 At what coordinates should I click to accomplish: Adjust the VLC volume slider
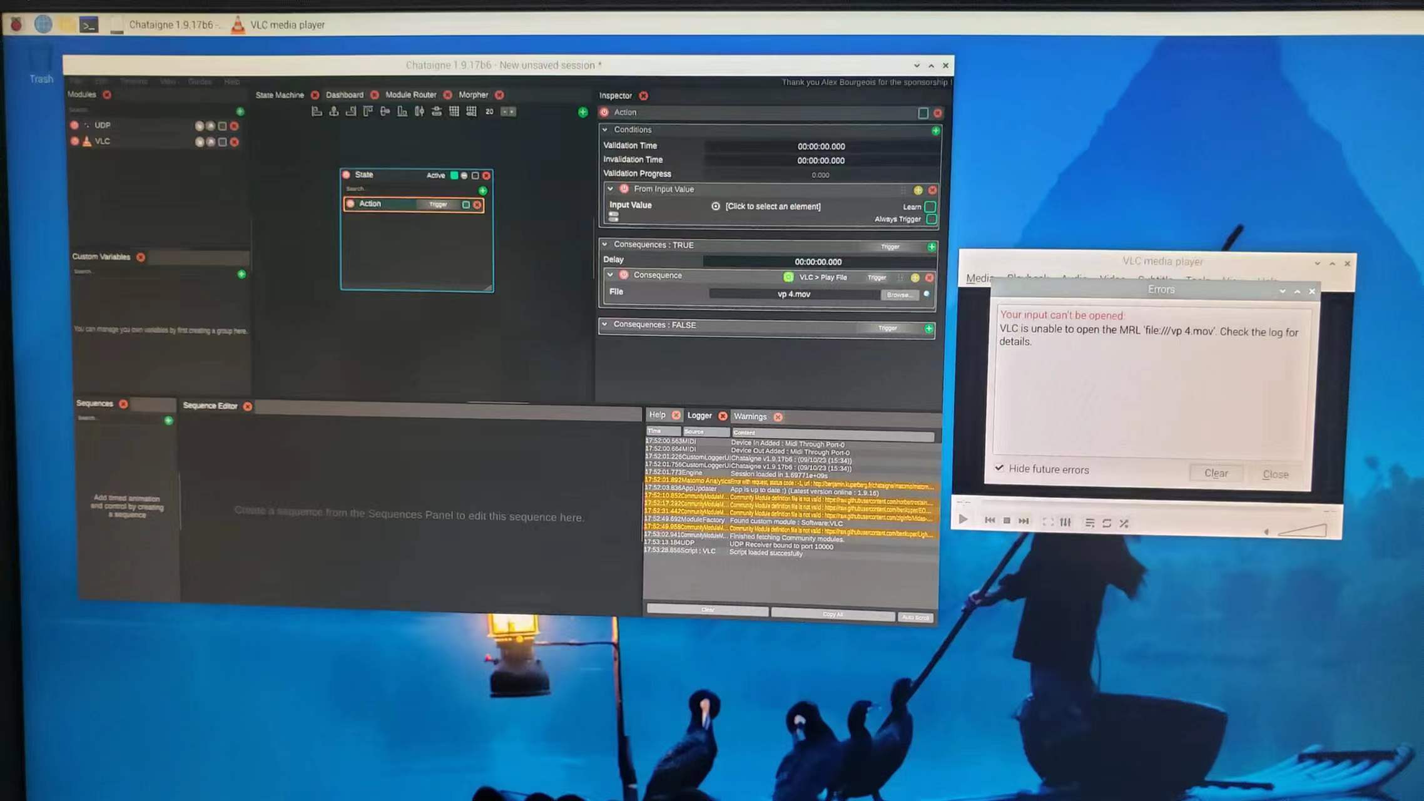1301,531
